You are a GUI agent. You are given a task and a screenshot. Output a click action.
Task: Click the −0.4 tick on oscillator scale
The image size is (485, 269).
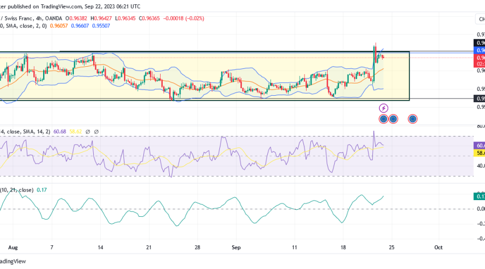[x=481, y=239]
